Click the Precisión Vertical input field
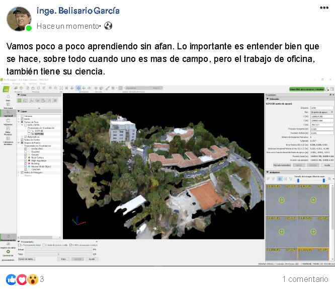Viewport: 335px width, 289px height. coord(322,133)
